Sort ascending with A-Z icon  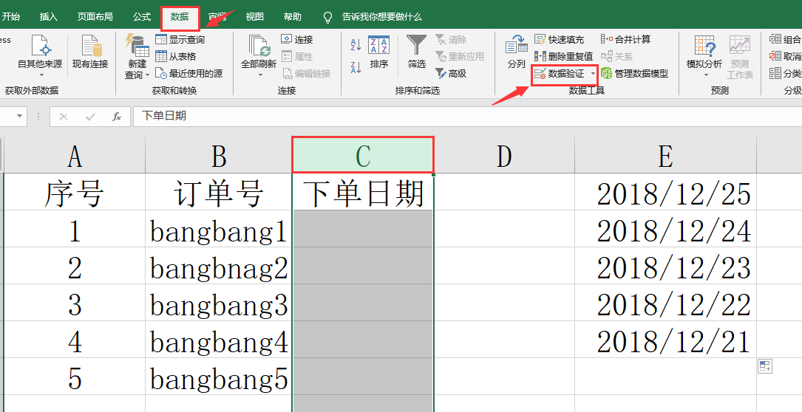pos(356,44)
